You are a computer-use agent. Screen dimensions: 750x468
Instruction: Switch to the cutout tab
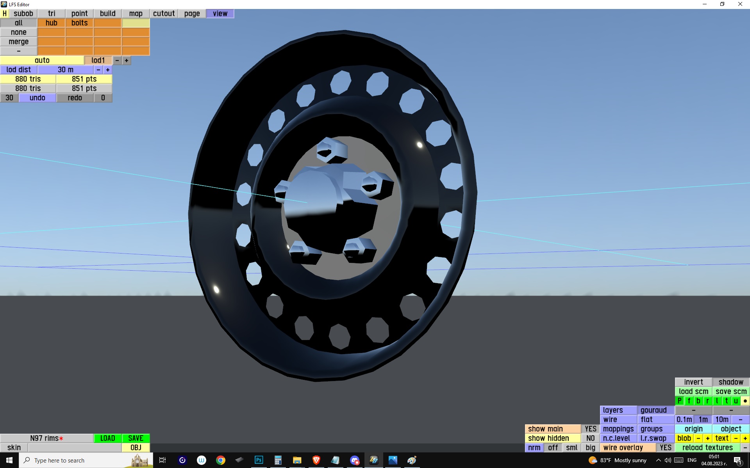[164, 14]
